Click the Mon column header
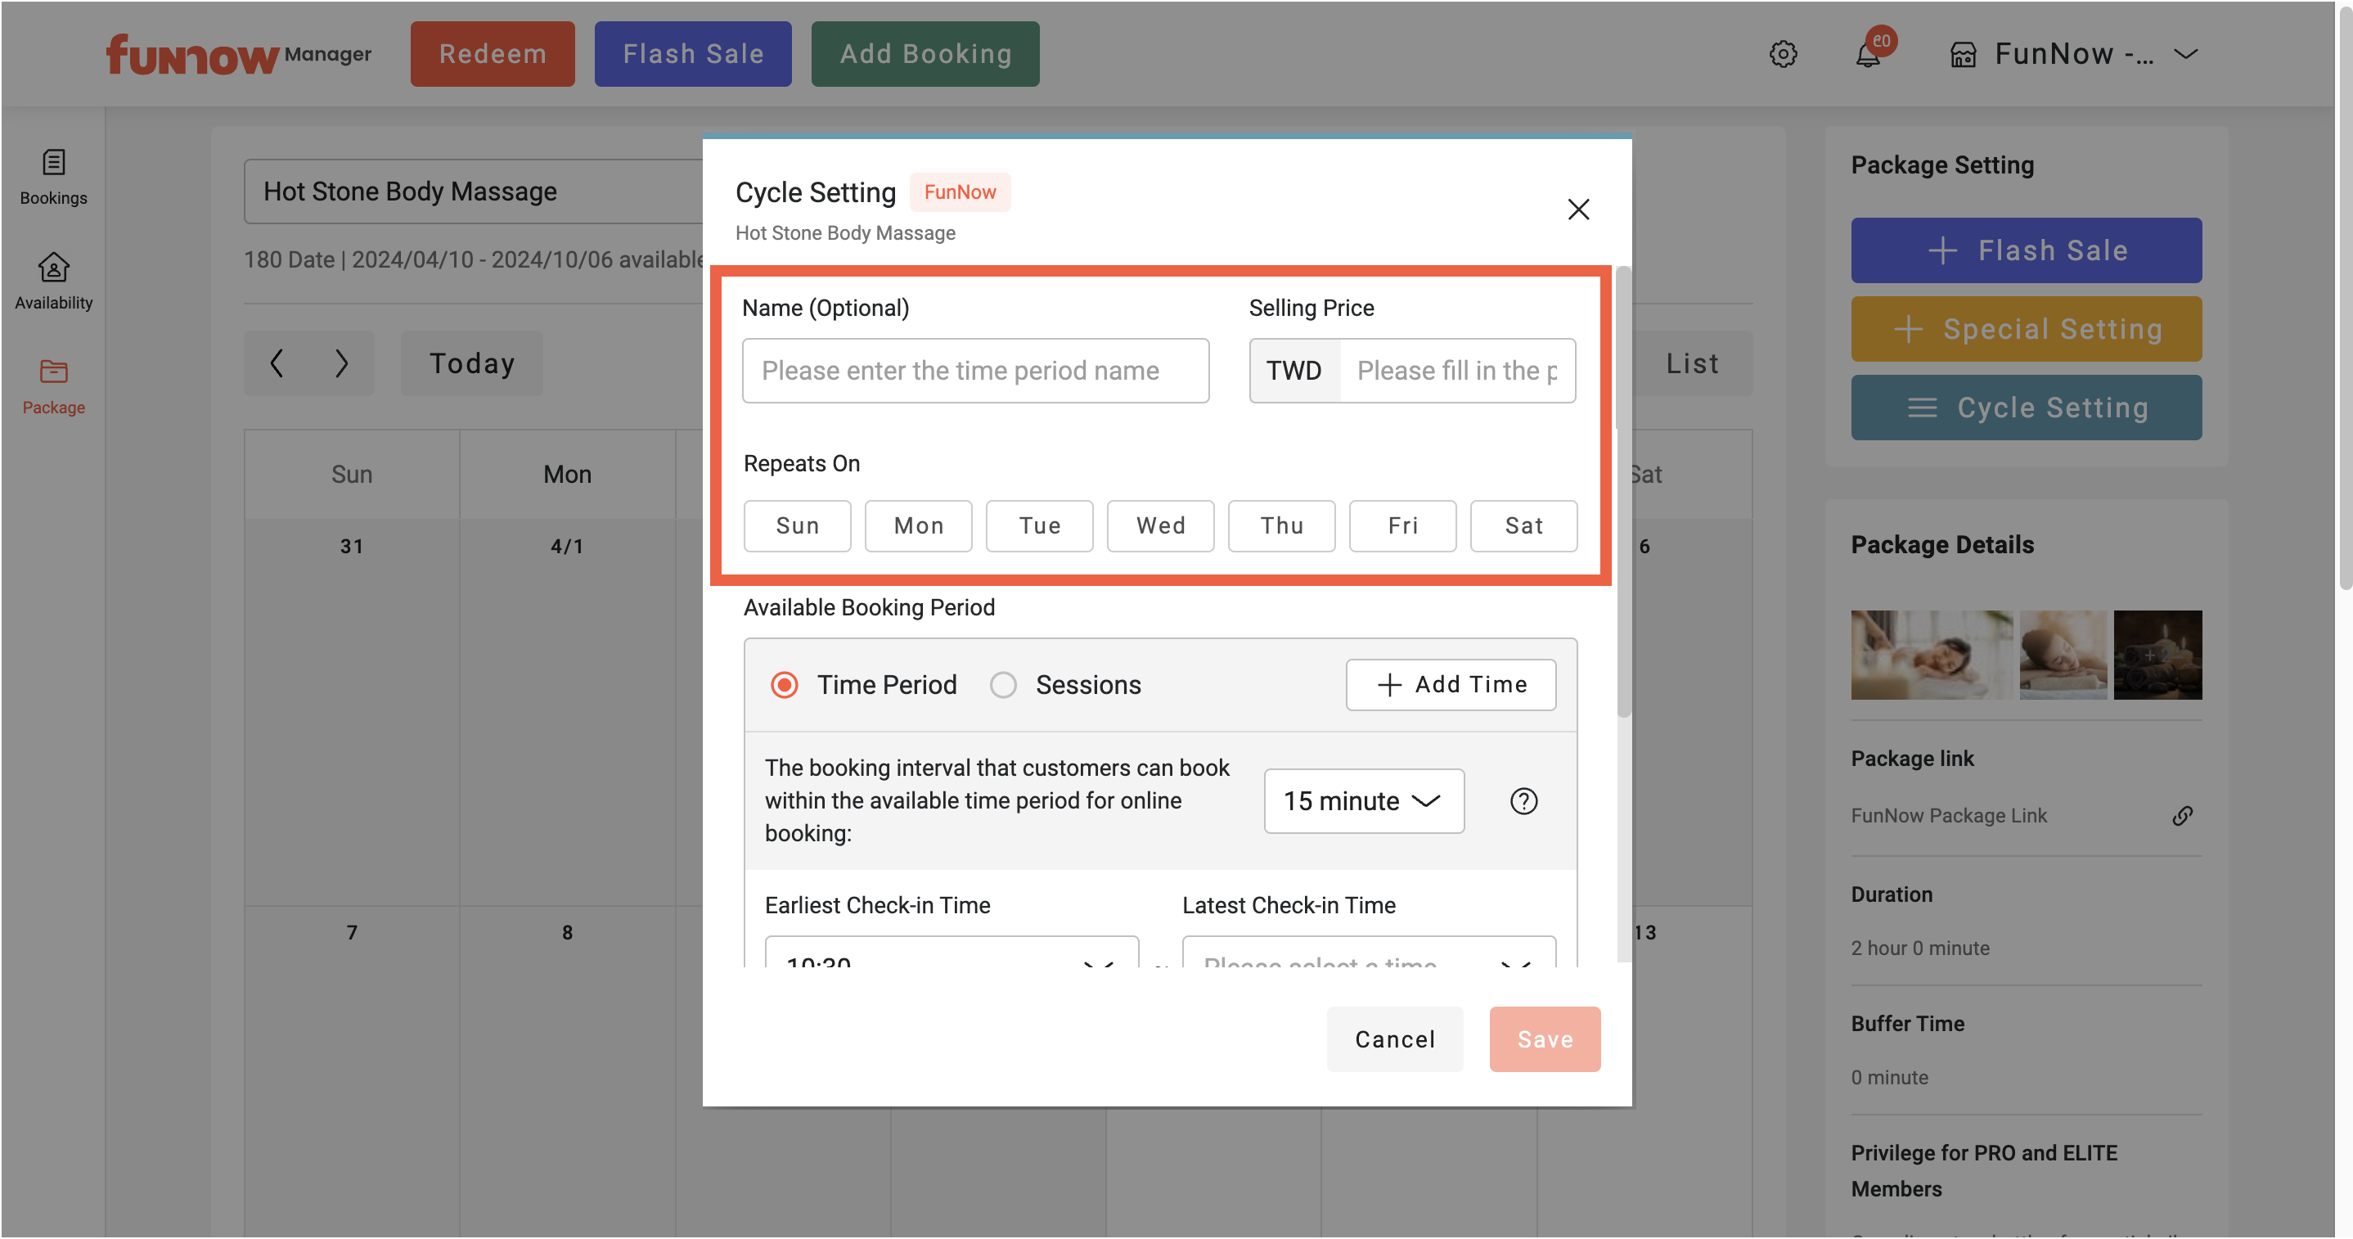The image size is (2353, 1239). 567,474
